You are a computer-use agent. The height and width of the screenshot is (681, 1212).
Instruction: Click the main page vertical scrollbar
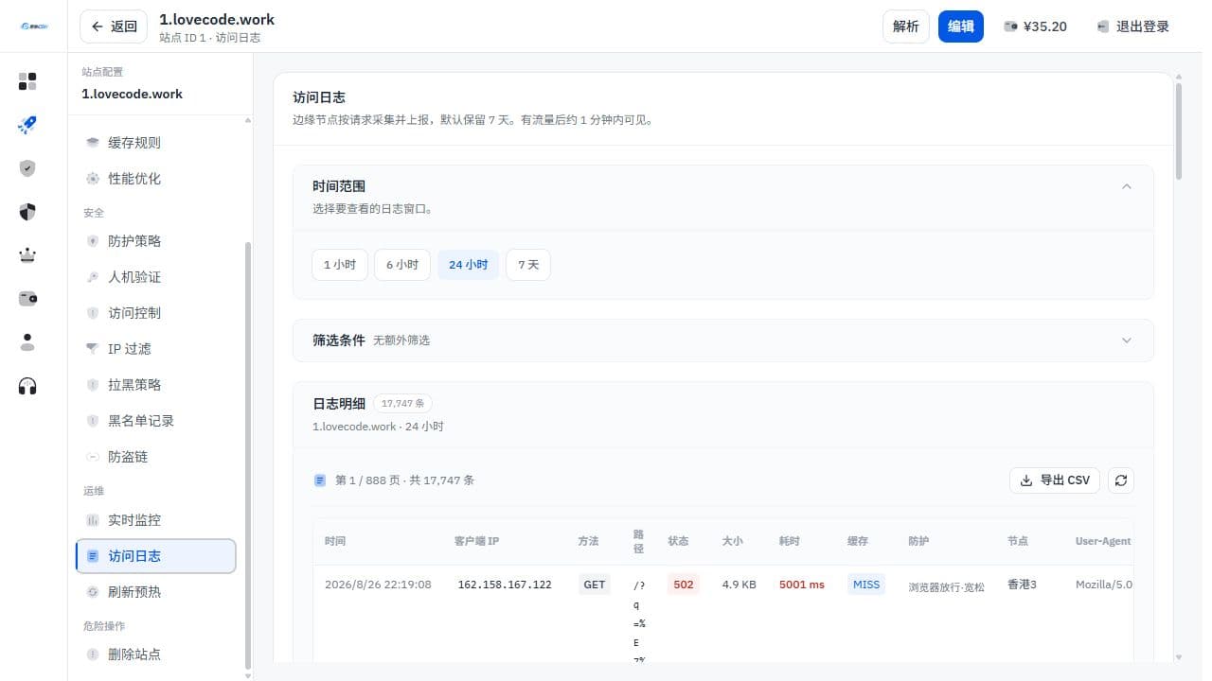(1179, 131)
